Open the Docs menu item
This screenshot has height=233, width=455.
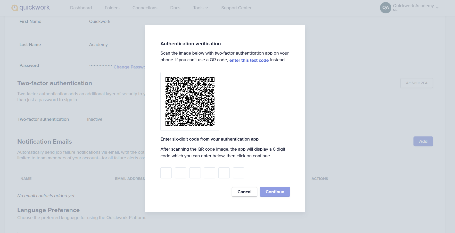pos(175,8)
